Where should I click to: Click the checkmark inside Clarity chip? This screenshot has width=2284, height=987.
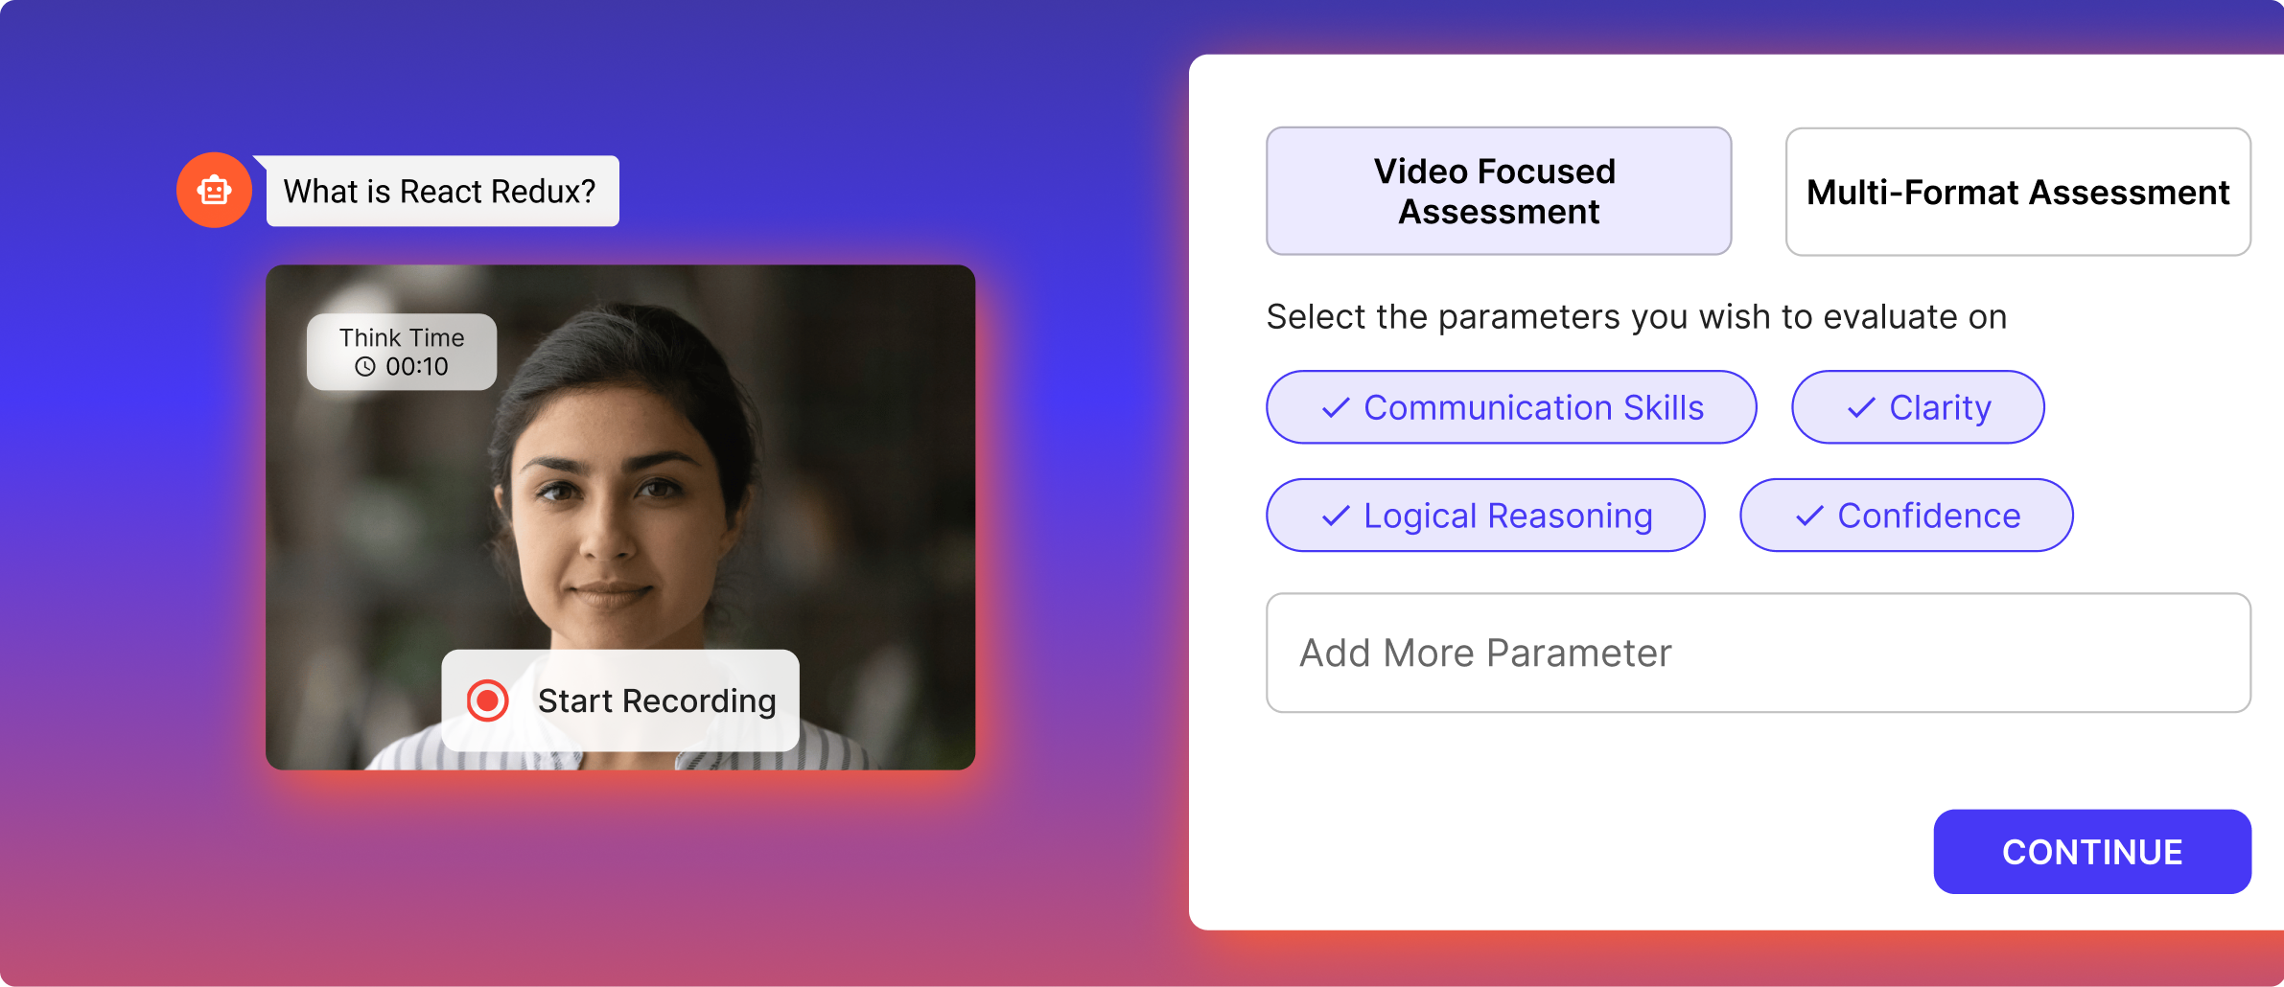[1860, 407]
